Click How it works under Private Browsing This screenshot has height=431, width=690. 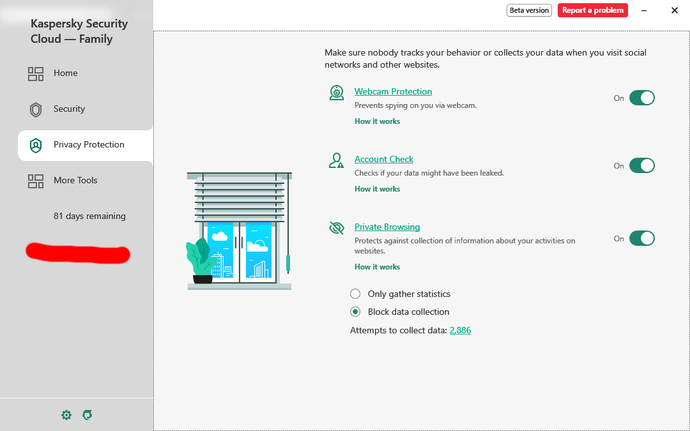(x=377, y=266)
